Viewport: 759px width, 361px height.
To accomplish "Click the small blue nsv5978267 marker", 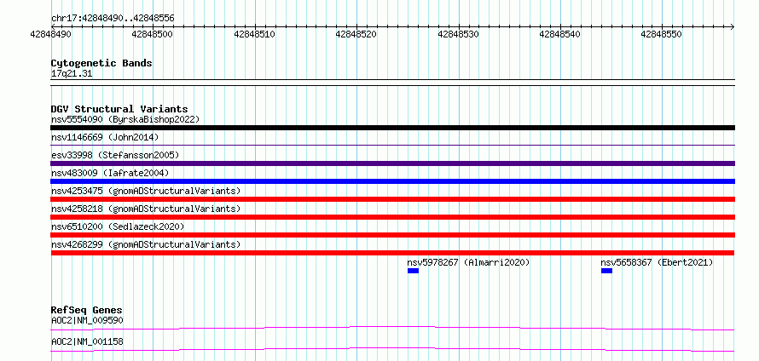I will pos(413,271).
